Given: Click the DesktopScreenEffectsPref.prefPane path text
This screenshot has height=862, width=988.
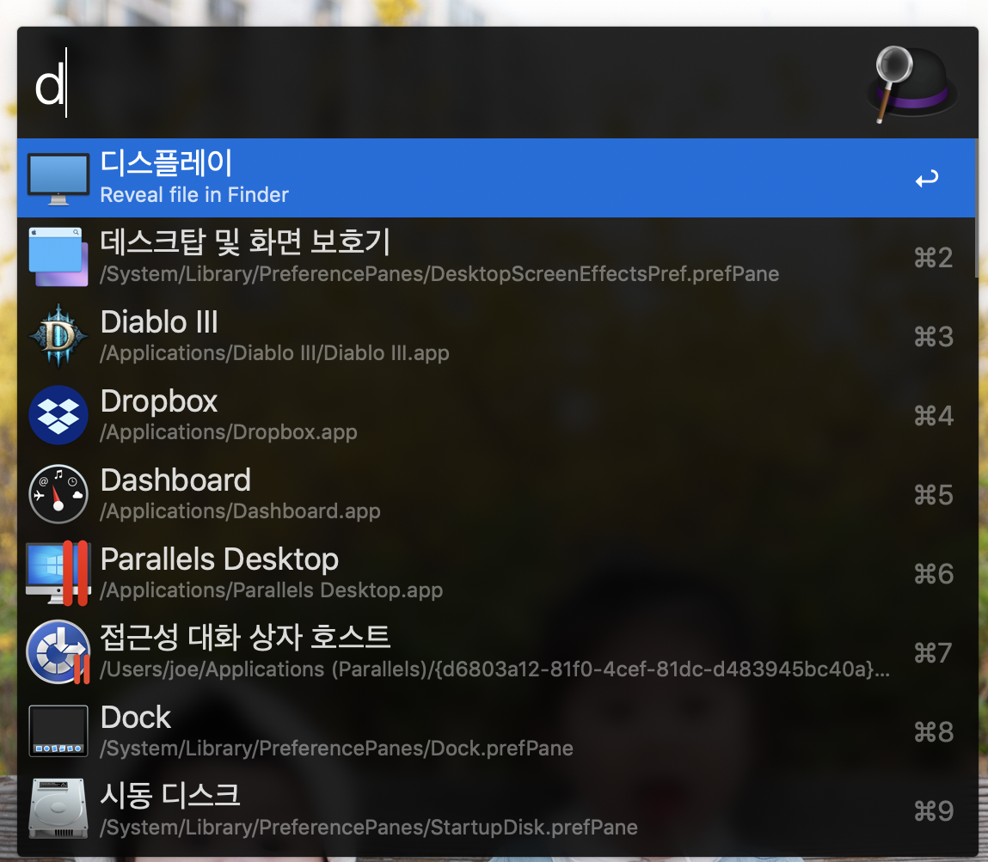Looking at the screenshot, I should [x=439, y=274].
